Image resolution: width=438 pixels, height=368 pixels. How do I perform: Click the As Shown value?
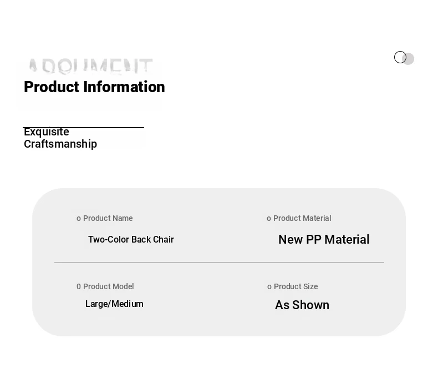[302, 305]
